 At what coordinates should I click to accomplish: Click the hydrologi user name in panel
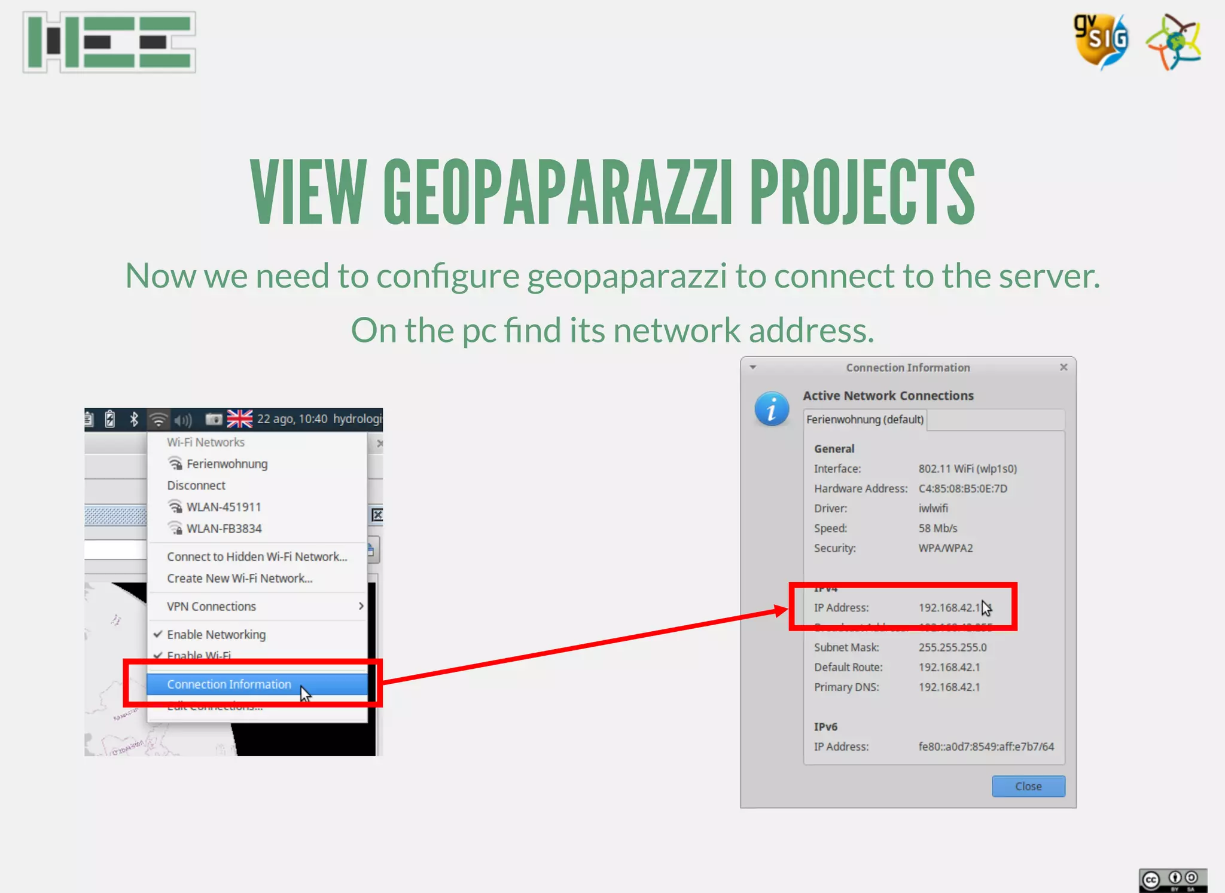point(357,419)
